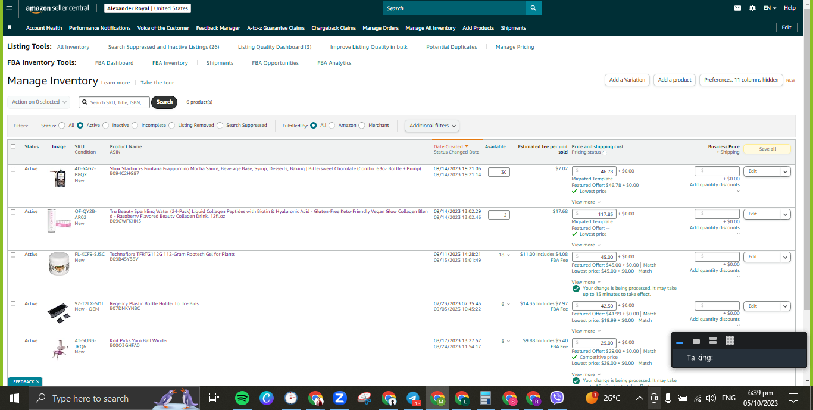Open Task View on taskbar
The width and height of the screenshot is (813, 410).
click(x=214, y=398)
